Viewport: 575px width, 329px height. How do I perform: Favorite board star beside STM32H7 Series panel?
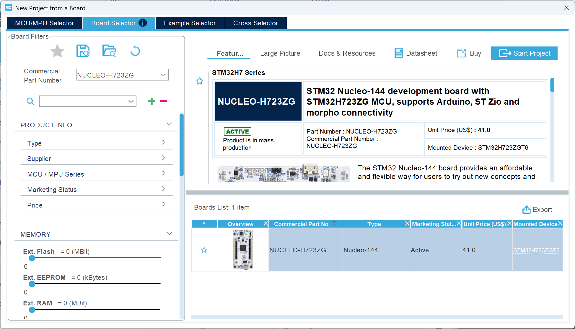coord(200,81)
